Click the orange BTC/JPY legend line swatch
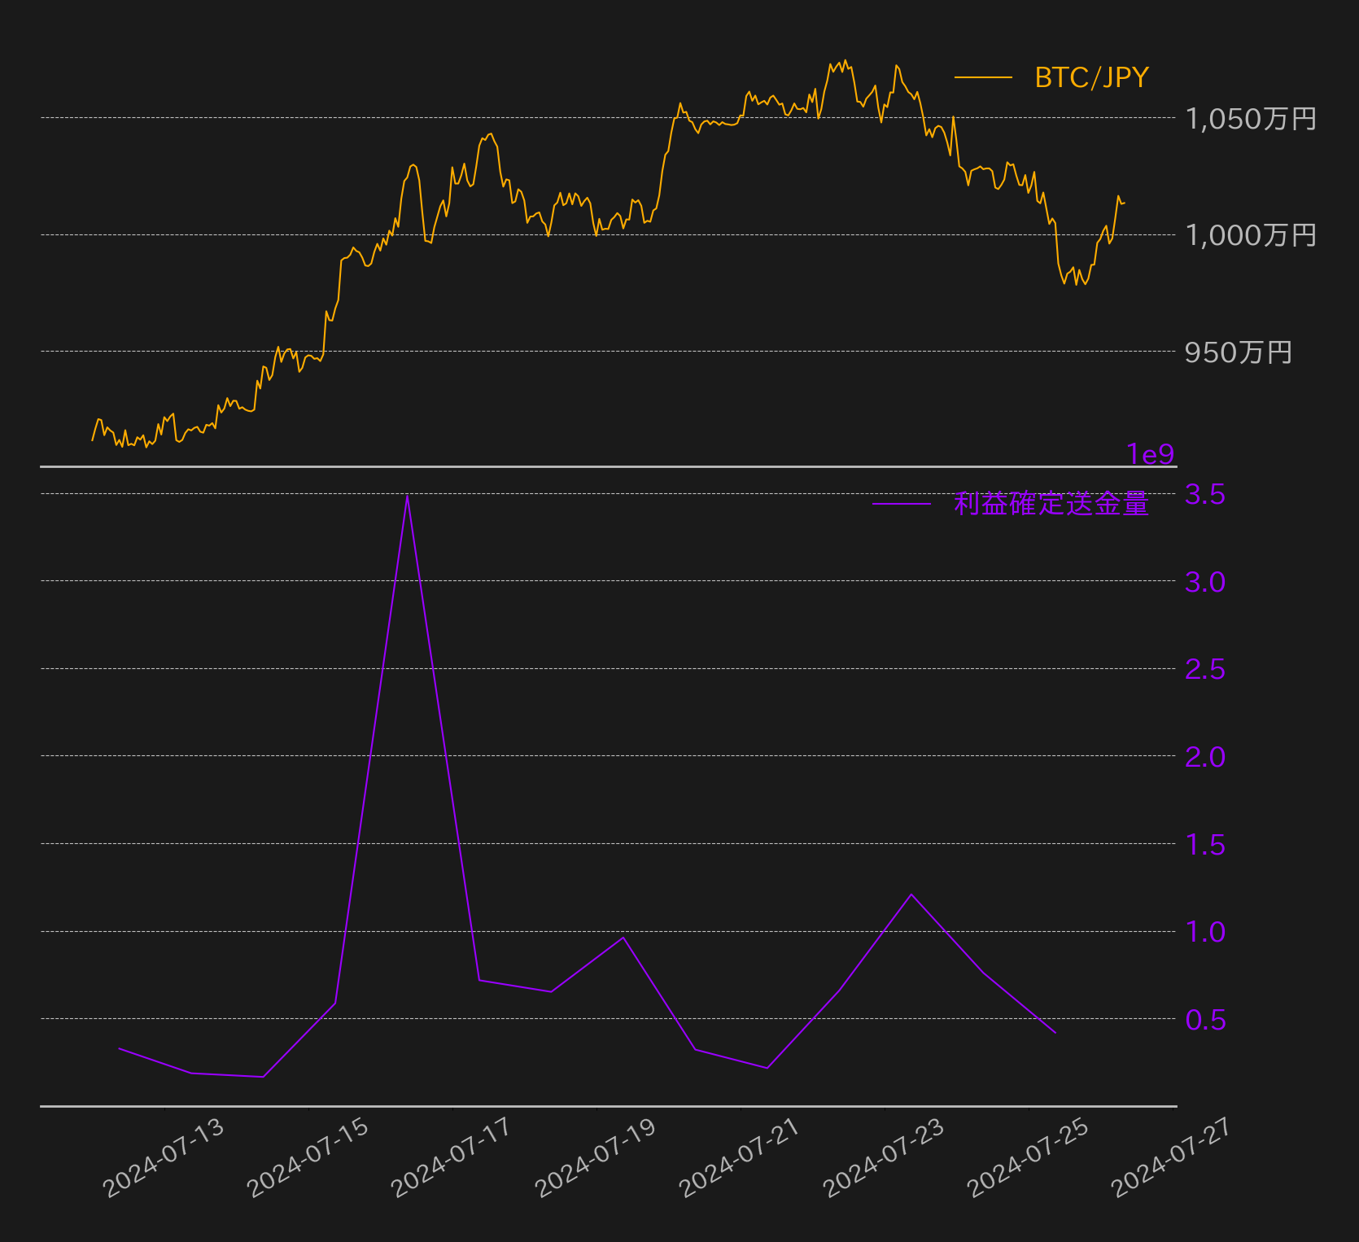The height and width of the screenshot is (1242, 1359). (983, 77)
